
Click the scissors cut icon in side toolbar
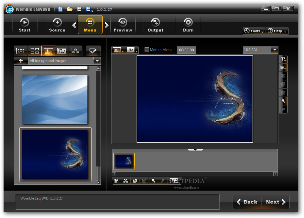(283, 76)
